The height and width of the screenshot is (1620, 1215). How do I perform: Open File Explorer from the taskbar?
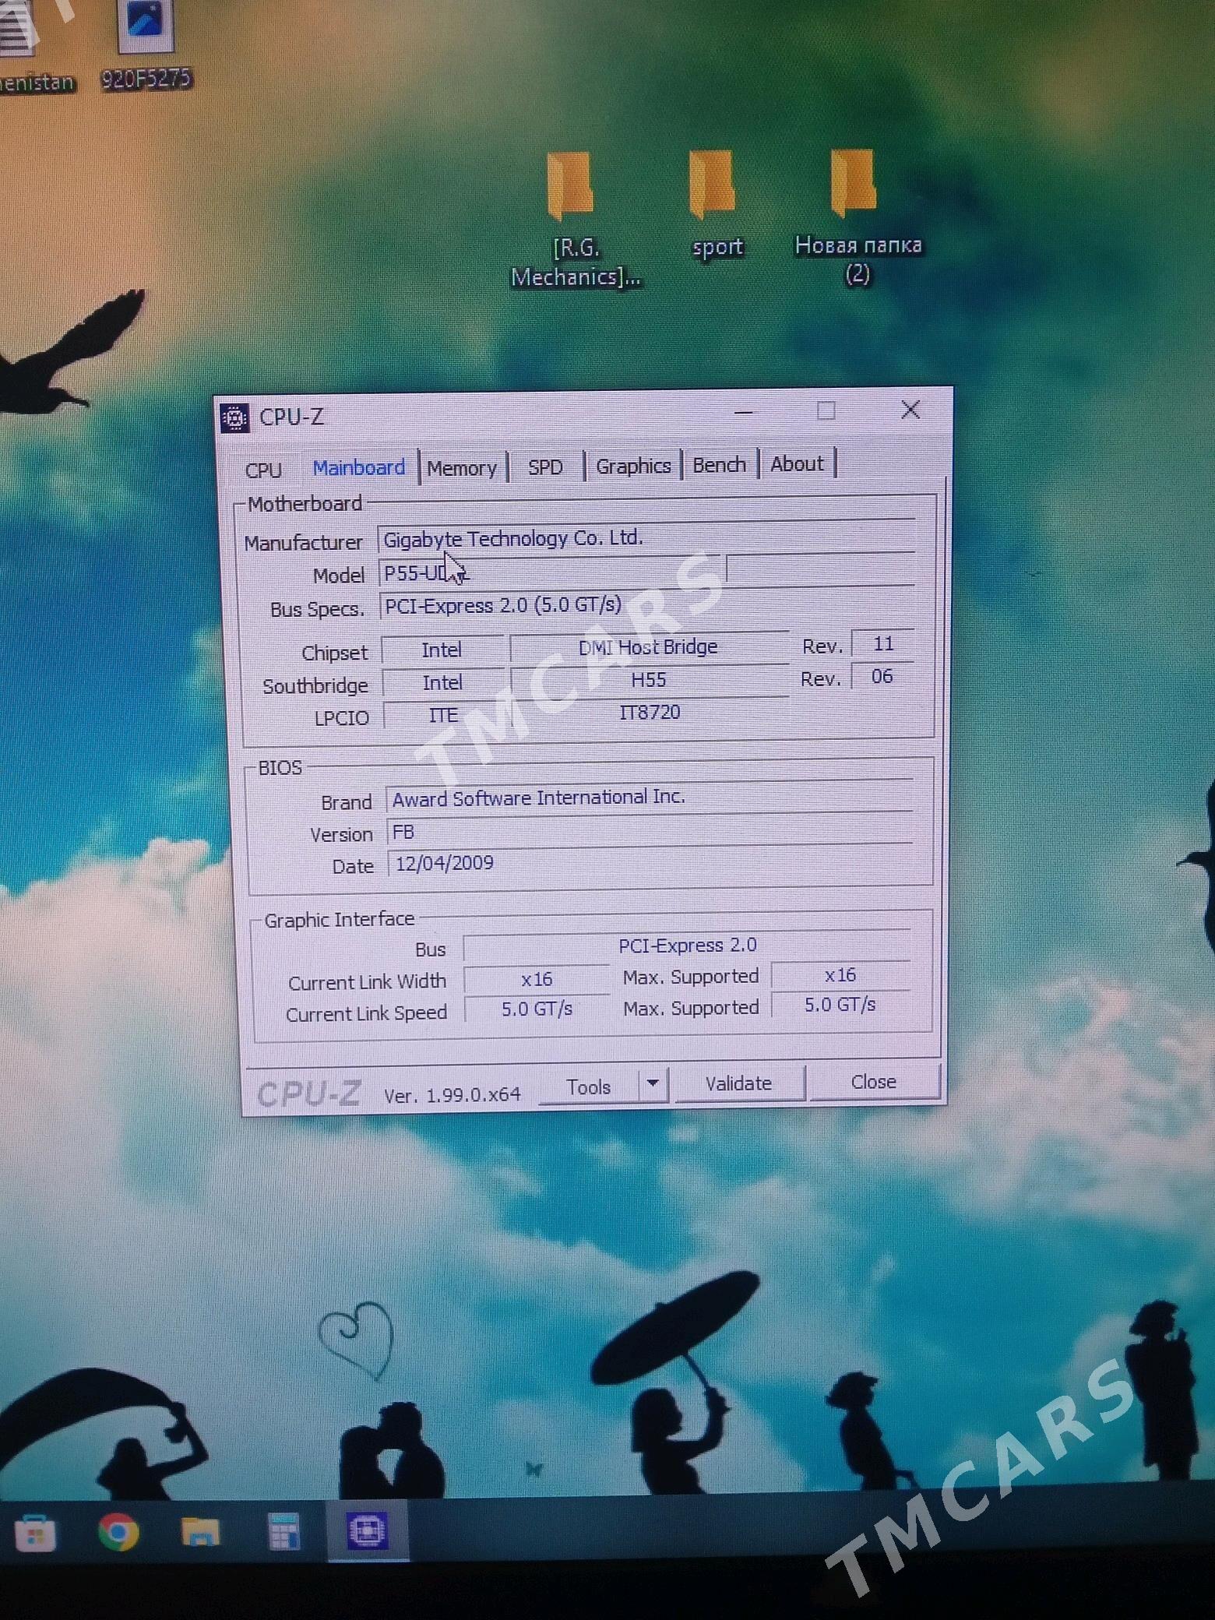coord(200,1532)
